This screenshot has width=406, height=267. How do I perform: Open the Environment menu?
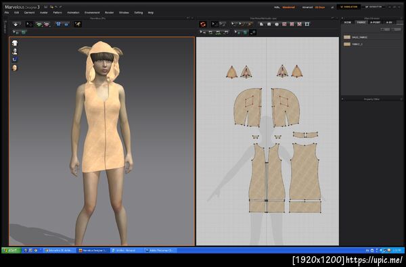(x=92, y=12)
